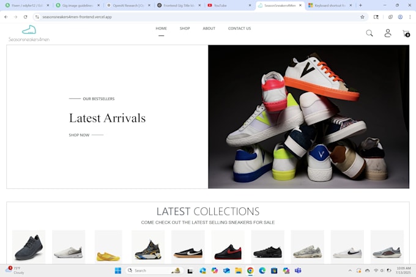The width and height of the screenshot is (416, 277).
Task: Open the CONTACT US menu item
Action: (x=239, y=28)
